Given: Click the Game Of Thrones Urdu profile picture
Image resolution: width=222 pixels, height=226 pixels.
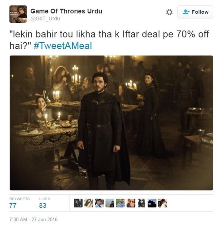Looking at the screenshot, I should coord(18,14).
